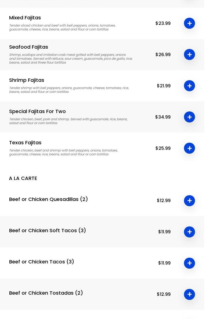Add Beef or Chicken Tostadas (2)
The width and height of the screenshot is (213, 319).
coord(189,294)
